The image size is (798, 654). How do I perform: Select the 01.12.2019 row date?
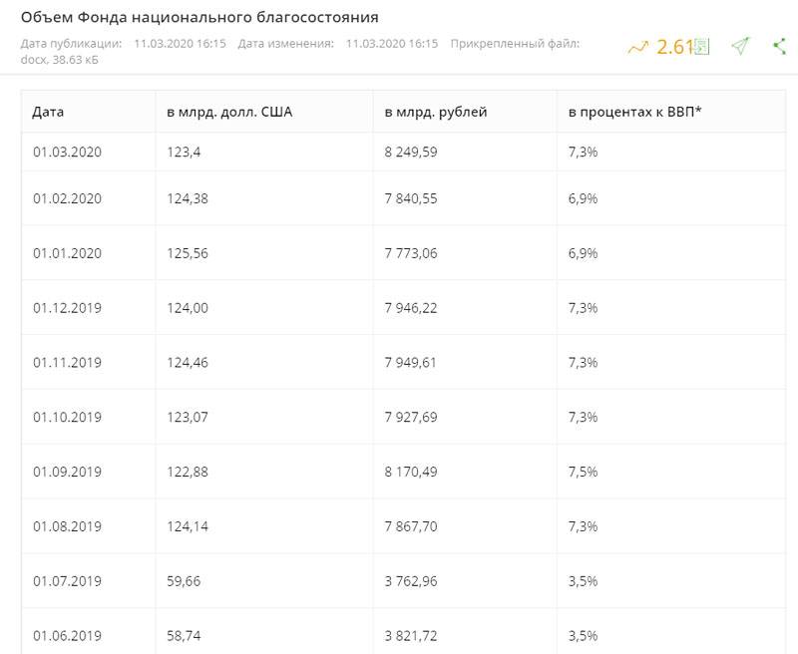point(67,308)
